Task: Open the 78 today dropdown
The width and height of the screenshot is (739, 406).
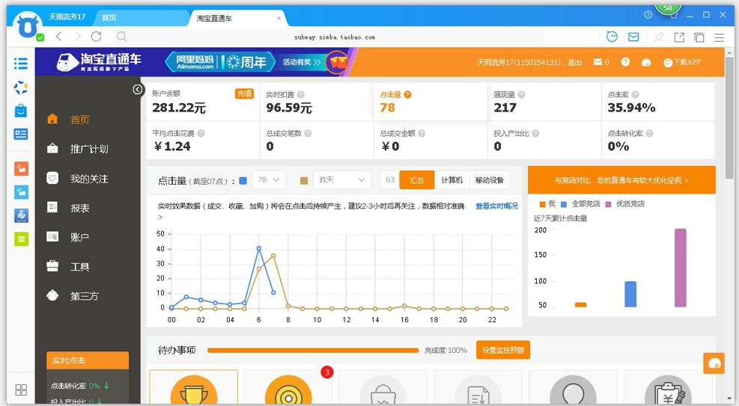Action: pos(269,179)
